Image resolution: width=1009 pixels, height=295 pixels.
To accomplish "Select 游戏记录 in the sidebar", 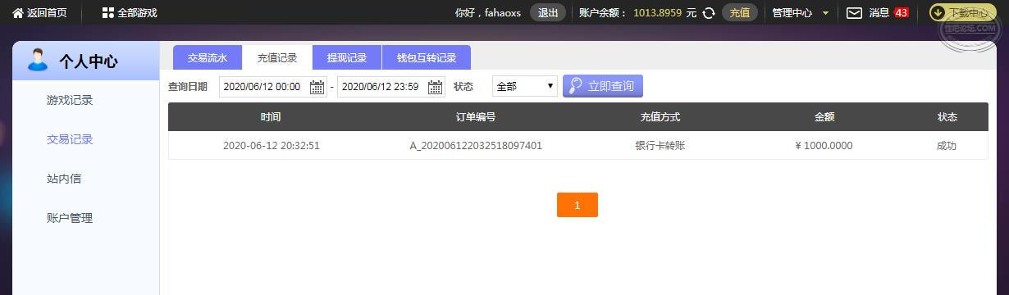I will pos(70,100).
